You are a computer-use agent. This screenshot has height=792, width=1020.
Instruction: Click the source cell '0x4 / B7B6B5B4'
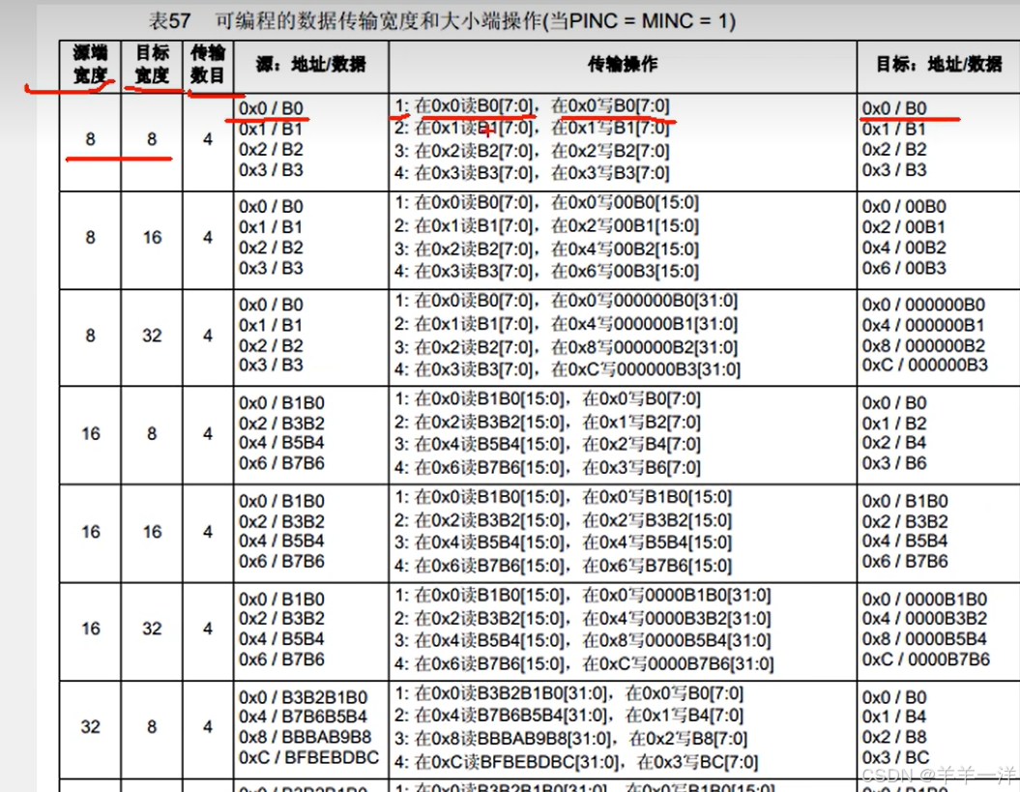[304, 717]
